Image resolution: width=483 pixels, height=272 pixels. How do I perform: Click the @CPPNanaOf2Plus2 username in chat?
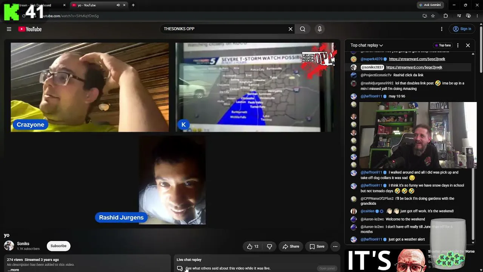(377, 199)
